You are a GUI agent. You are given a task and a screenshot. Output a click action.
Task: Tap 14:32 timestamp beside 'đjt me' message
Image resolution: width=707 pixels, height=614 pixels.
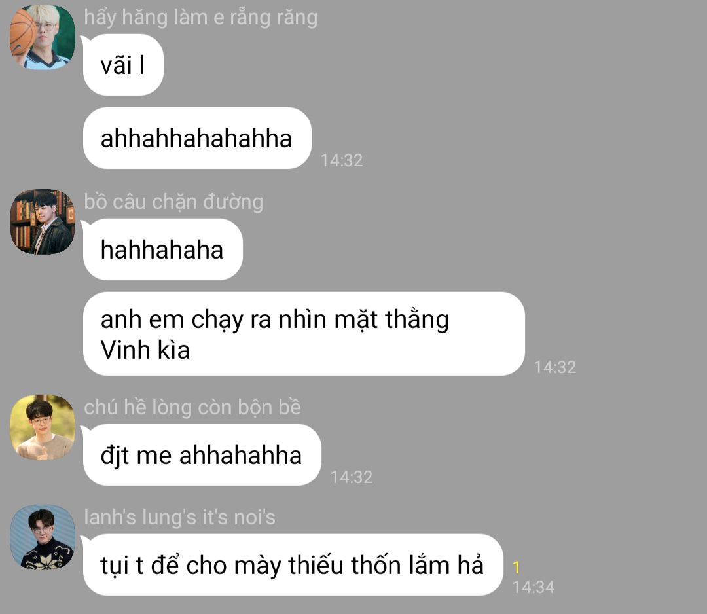352,477
